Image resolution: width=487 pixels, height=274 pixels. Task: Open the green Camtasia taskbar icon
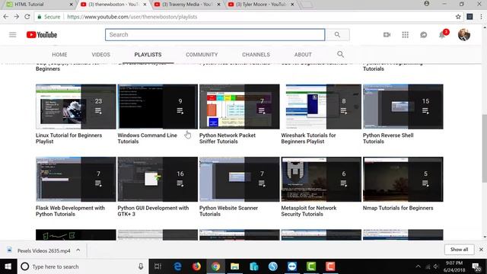[x=311, y=266]
